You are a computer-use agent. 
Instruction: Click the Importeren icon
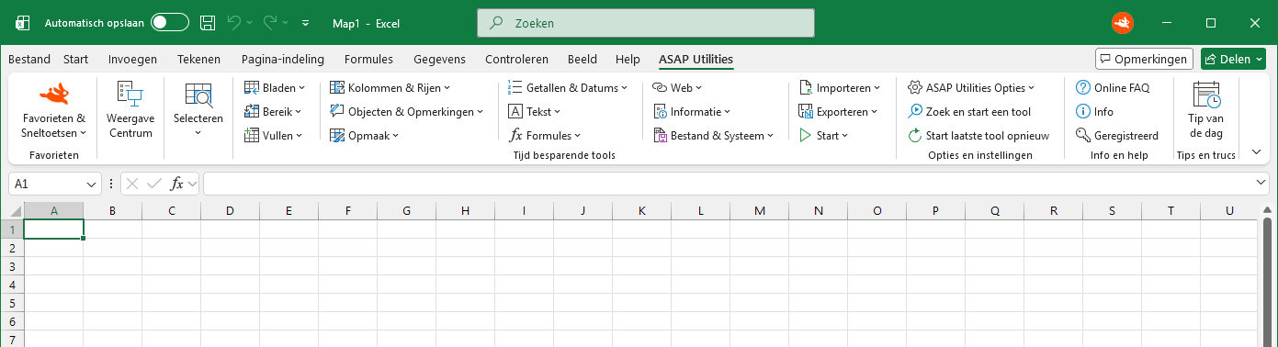point(805,88)
